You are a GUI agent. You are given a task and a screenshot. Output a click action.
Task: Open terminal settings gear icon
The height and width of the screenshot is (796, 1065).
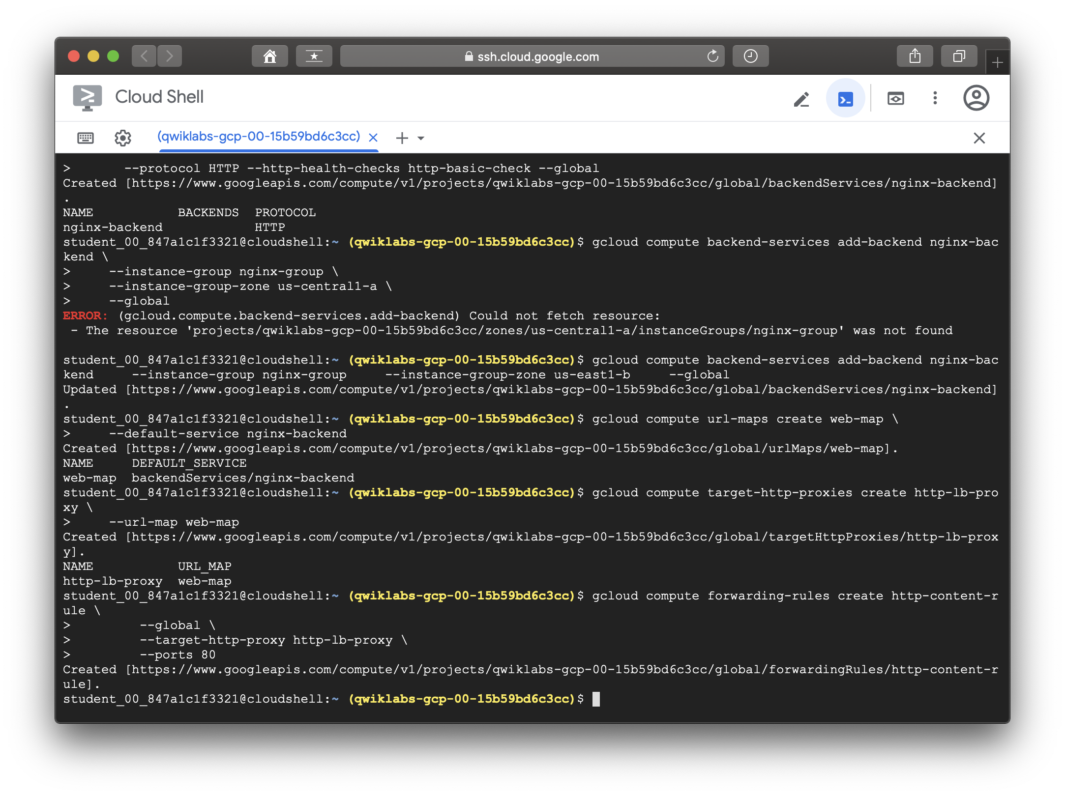click(x=123, y=138)
